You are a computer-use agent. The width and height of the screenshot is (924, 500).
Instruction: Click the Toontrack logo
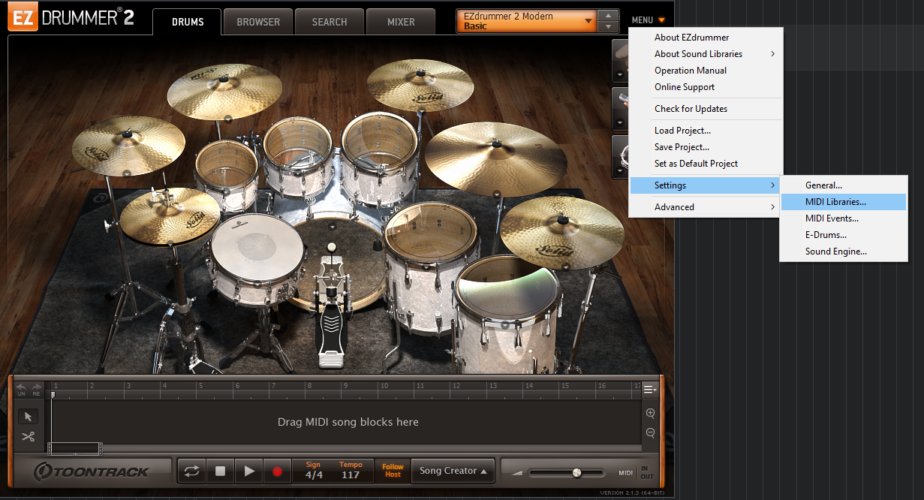pyautogui.click(x=93, y=471)
